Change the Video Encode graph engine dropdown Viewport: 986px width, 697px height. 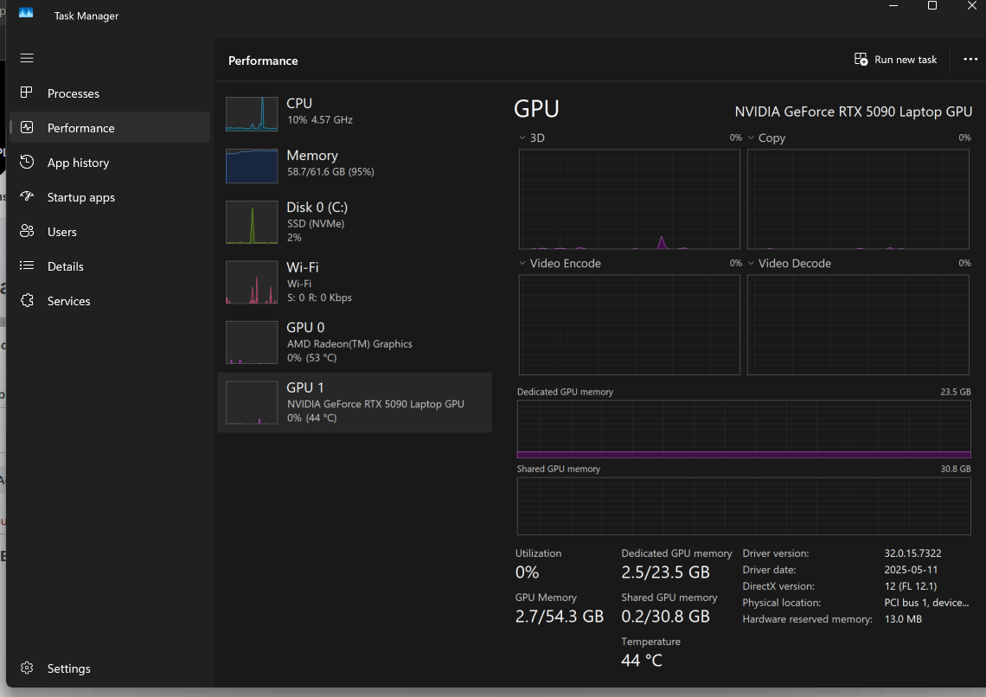pos(522,264)
